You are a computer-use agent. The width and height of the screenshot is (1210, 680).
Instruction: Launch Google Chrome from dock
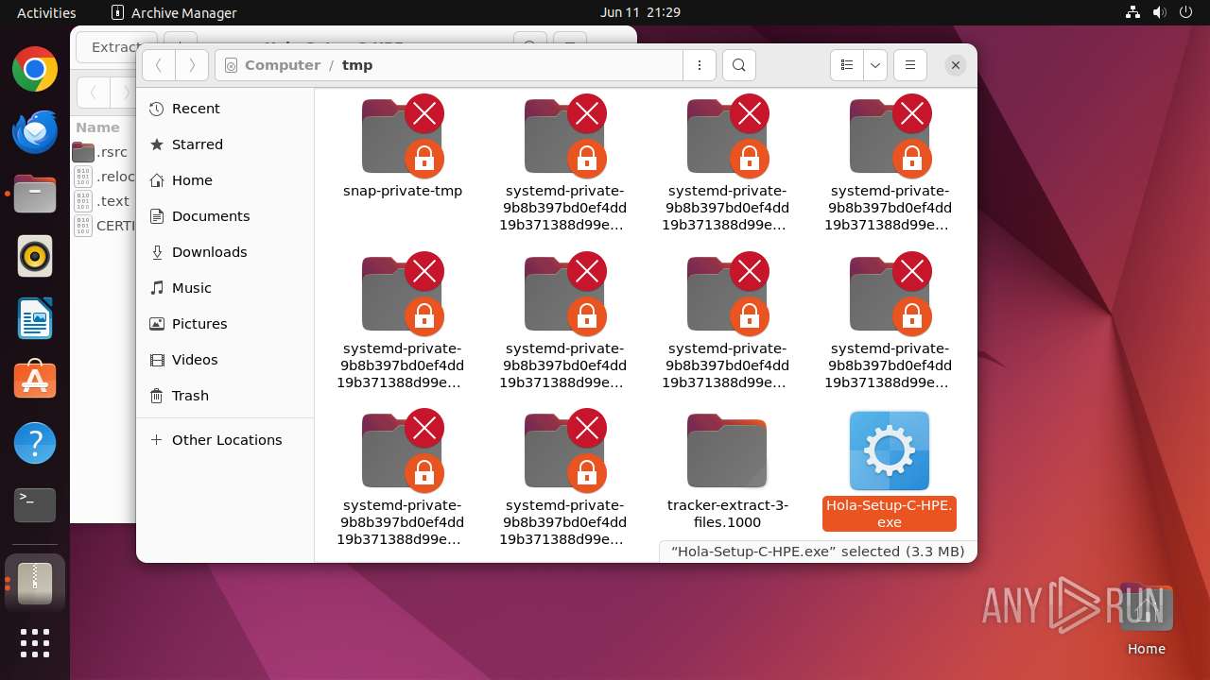(35, 69)
